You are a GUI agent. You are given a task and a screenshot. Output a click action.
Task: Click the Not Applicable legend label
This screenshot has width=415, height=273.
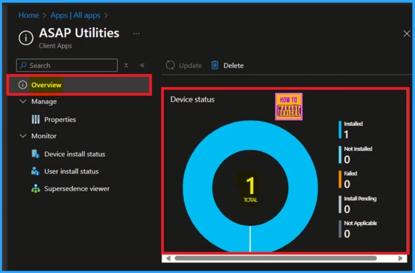(360, 223)
